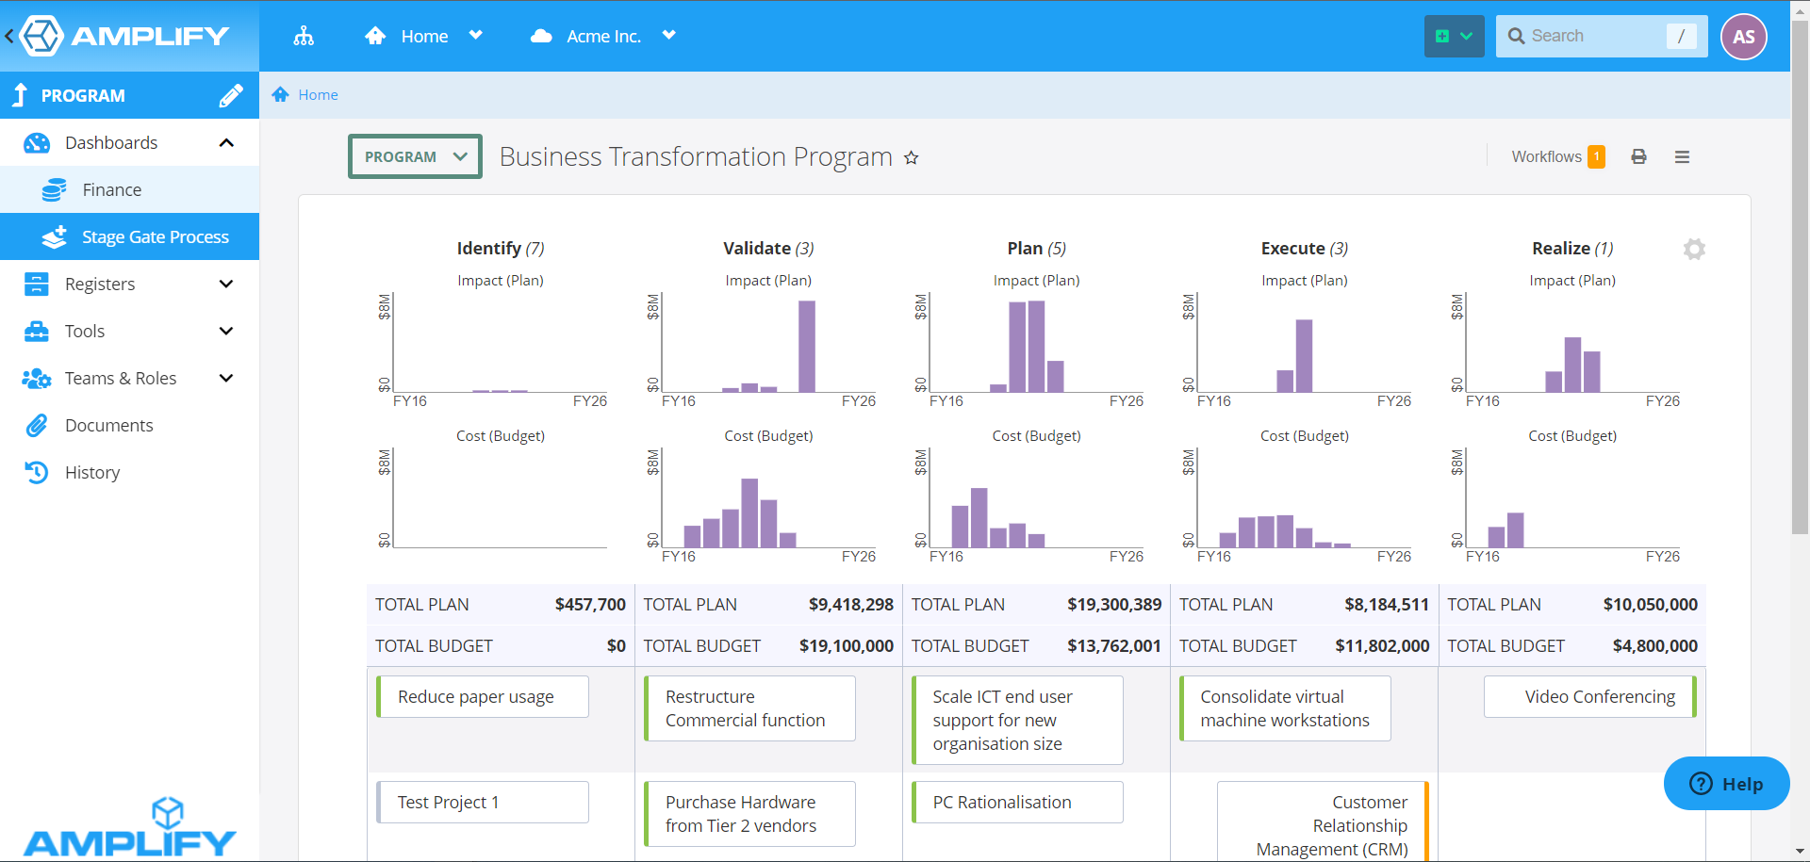Open History from the sidebar
Image resolution: width=1810 pixels, height=862 pixels.
[x=92, y=473]
